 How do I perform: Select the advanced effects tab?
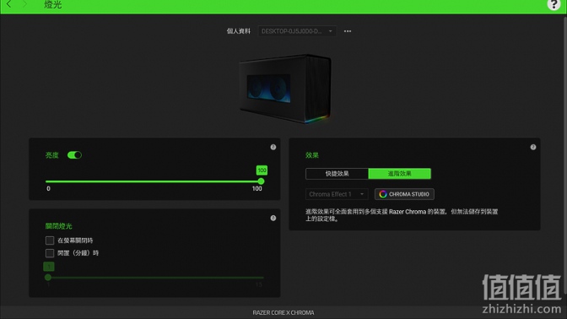click(400, 174)
